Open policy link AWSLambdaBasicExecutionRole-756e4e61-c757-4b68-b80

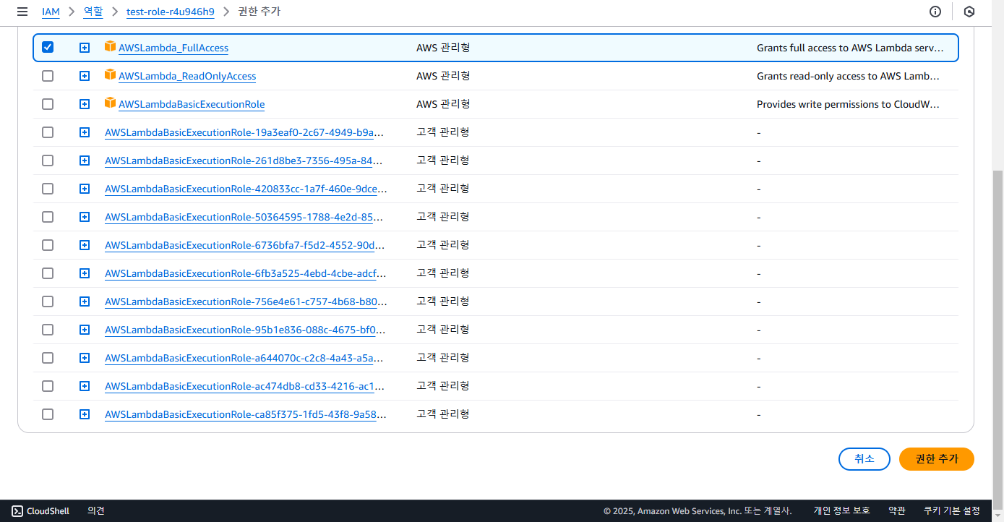tap(246, 301)
